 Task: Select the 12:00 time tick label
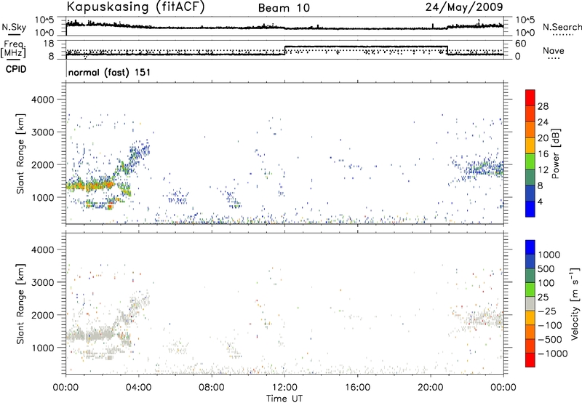click(284, 388)
